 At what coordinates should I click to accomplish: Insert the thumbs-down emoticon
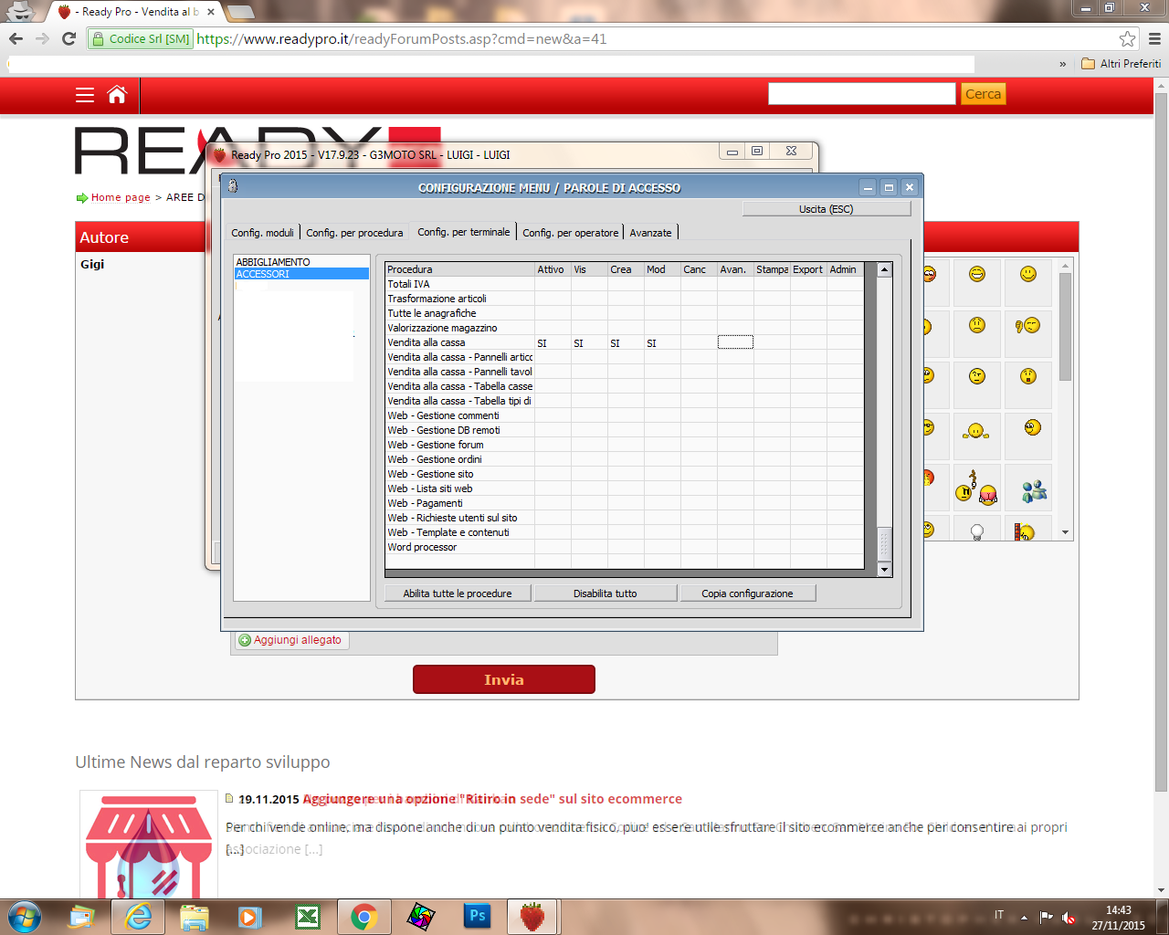pos(1028,325)
